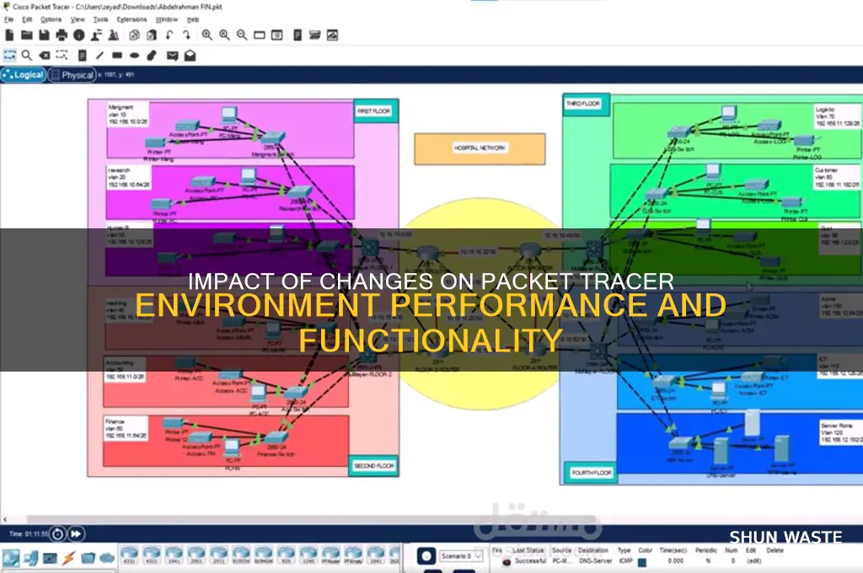Redo the last action

coord(186,35)
